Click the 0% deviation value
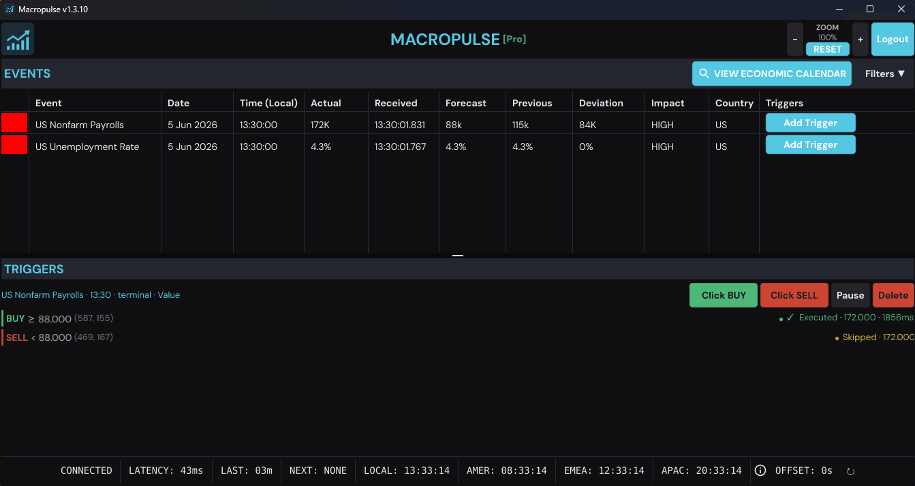The height and width of the screenshot is (486, 915). (x=586, y=147)
